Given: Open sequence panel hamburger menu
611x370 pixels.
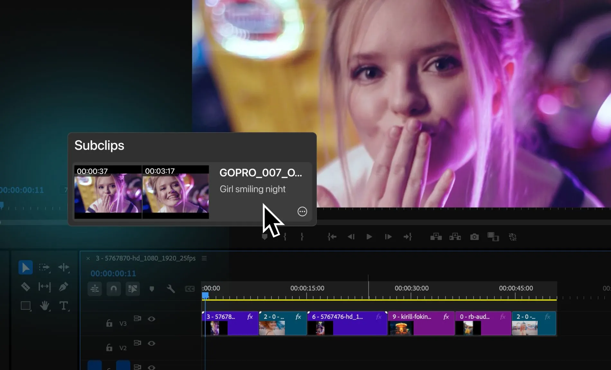Looking at the screenshot, I should click(204, 258).
